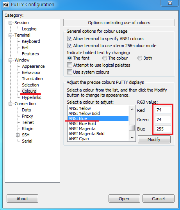The height and width of the screenshot is (210, 180).
Task: Select ANSI Blue list item
Action: tap(98, 118)
